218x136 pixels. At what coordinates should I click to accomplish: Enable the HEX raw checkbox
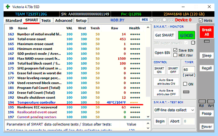(x=175, y=55)
